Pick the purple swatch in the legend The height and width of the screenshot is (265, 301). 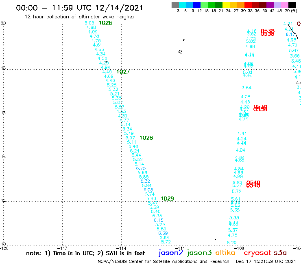(x=270, y=5)
